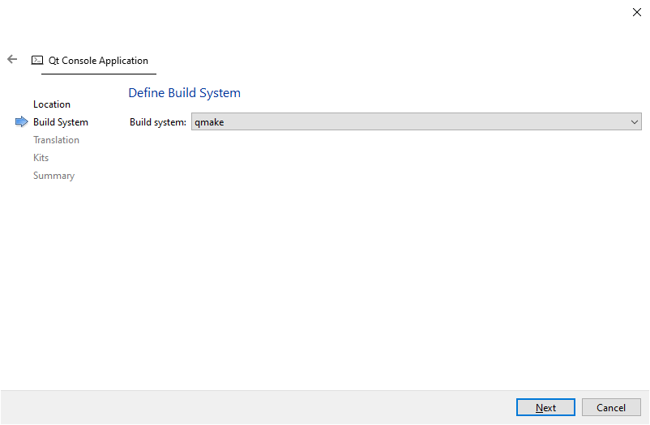This screenshot has height=425, width=650.
Task: Close the wizard window with the X
Action: click(637, 12)
